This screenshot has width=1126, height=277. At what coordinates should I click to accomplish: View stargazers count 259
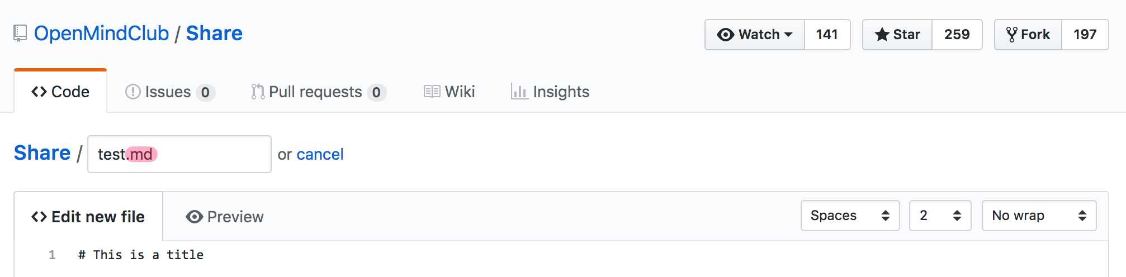tap(957, 35)
